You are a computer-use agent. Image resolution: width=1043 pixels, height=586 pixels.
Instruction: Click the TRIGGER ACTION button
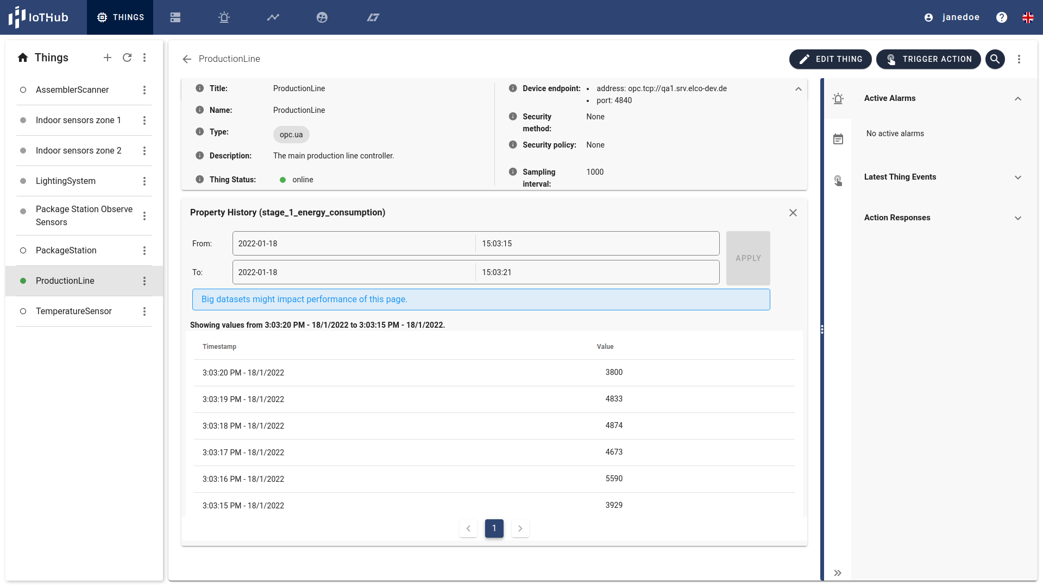coord(928,59)
